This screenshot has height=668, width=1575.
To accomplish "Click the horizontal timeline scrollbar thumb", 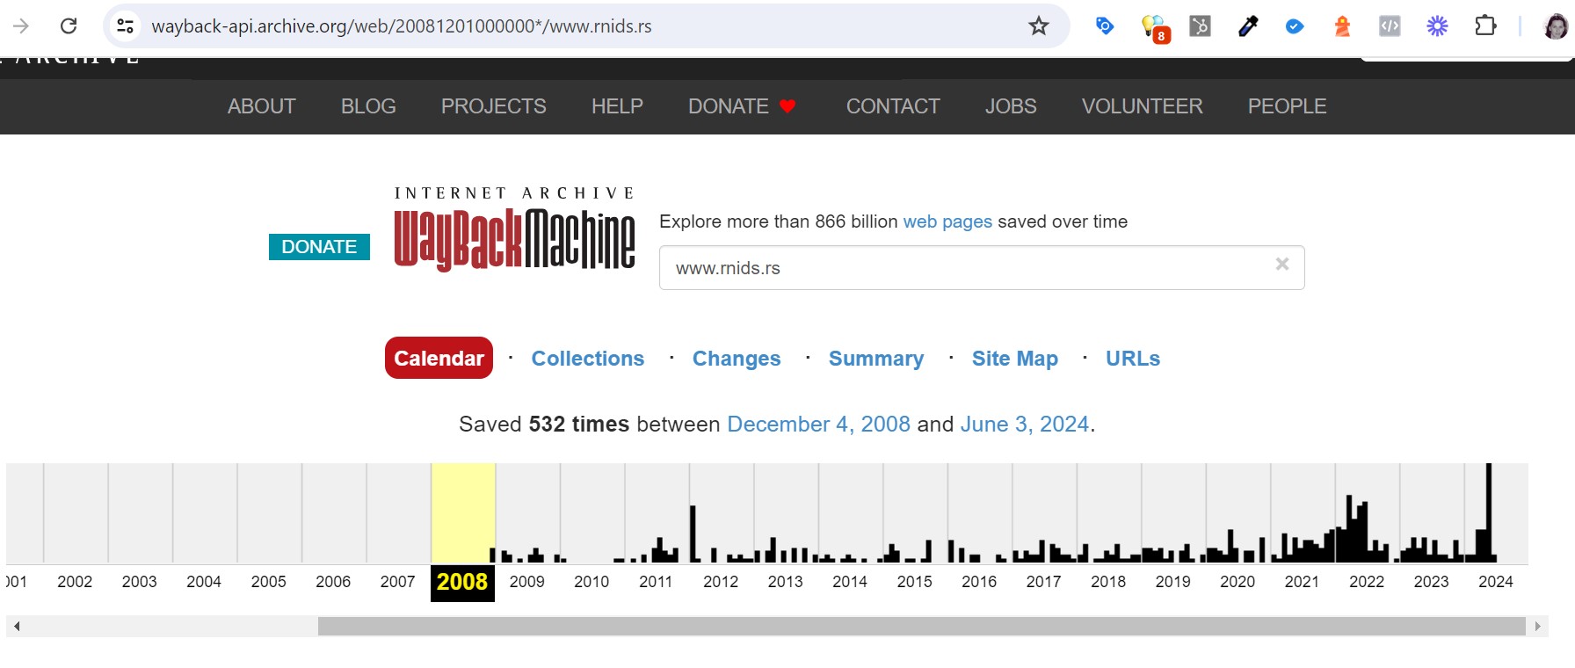I will [920, 626].
